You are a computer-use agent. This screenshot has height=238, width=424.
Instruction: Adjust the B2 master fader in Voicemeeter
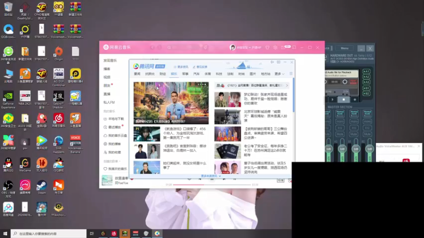click(369, 149)
